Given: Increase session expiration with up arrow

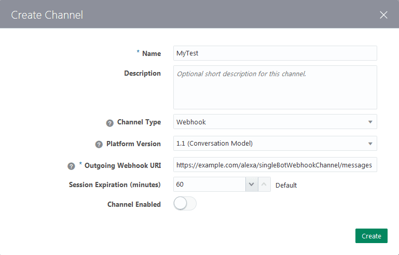Looking at the screenshot, I should coord(264,185).
